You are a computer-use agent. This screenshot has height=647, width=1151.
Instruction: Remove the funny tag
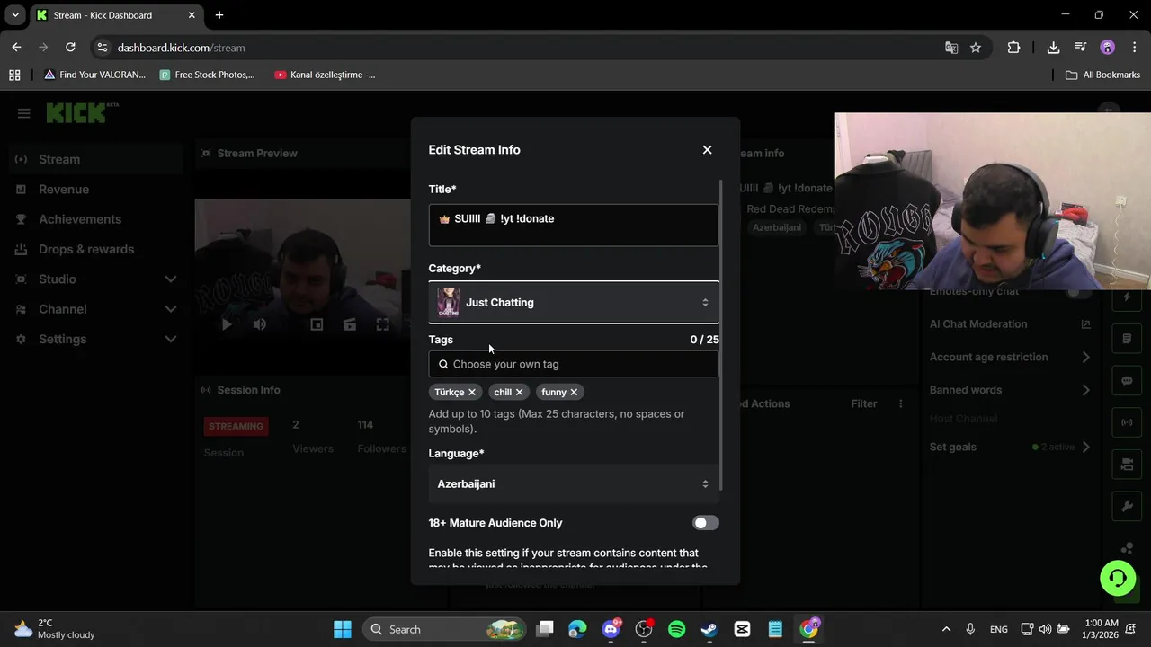click(574, 393)
